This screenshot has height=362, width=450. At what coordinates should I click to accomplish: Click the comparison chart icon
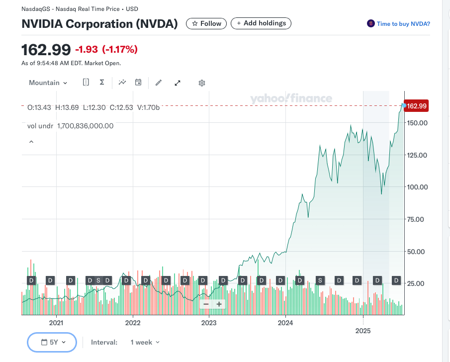pyautogui.click(x=122, y=83)
